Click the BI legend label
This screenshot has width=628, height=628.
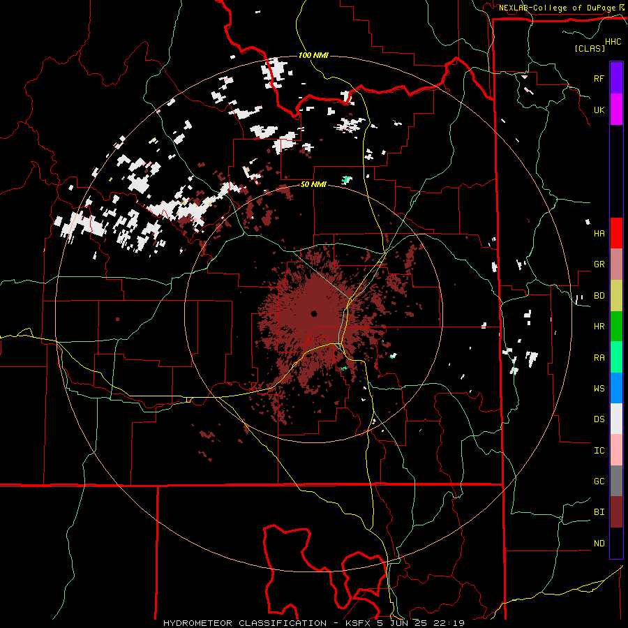tap(599, 512)
